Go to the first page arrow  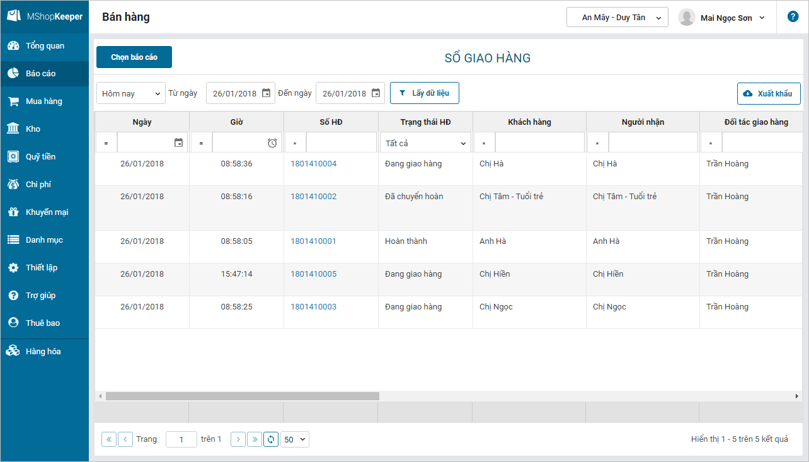[x=109, y=439]
